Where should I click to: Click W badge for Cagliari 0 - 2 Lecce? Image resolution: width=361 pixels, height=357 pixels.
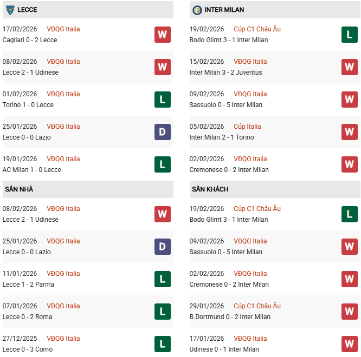[x=162, y=35]
